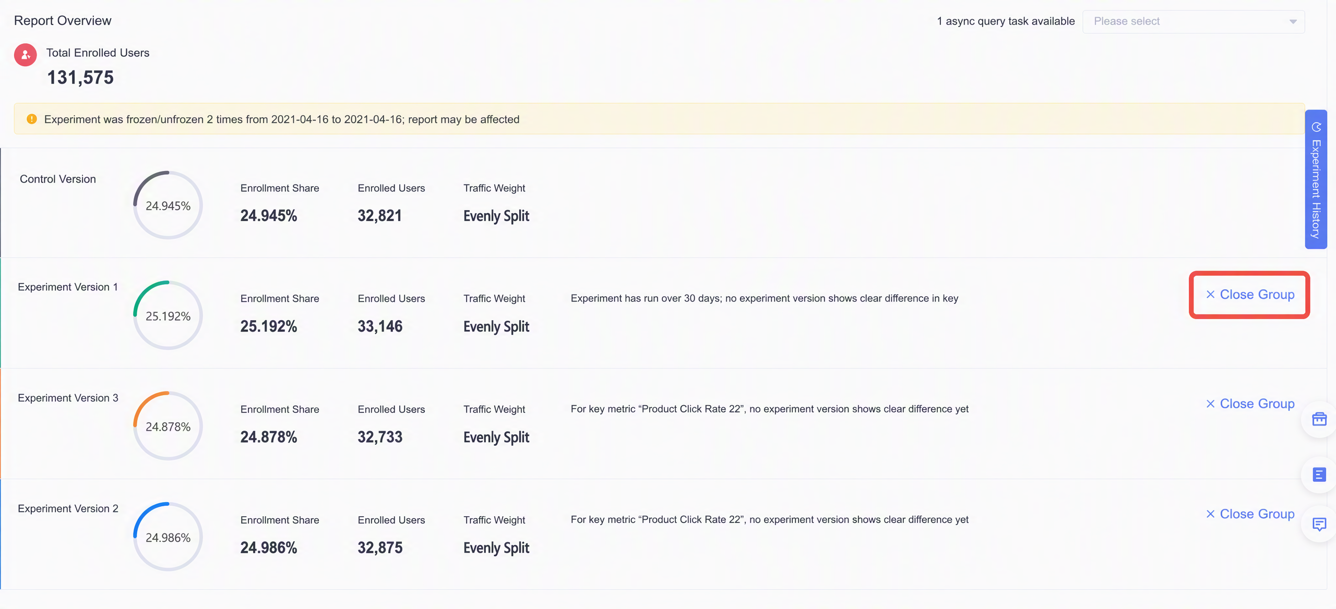Click the green 25.192% progress ring
Image resolution: width=1336 pixels, height=609 pixels.
(x=168, y=315)
